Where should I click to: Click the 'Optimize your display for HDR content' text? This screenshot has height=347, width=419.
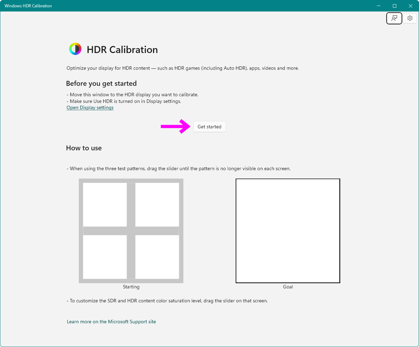tap(183, 68)
